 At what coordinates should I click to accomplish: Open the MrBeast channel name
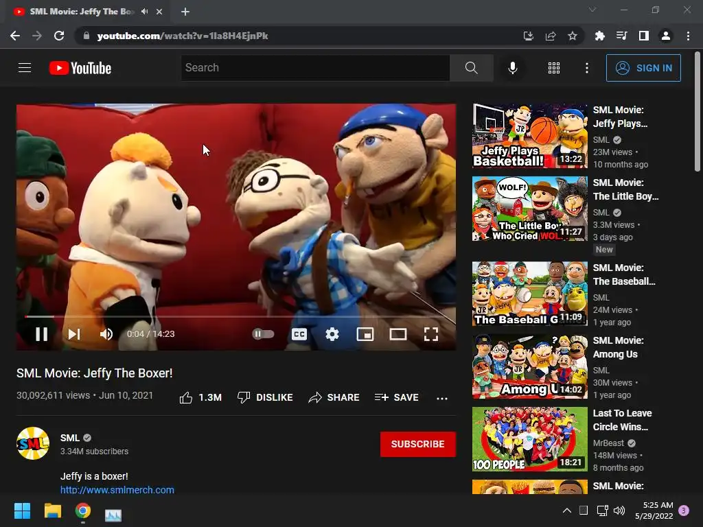[x=608, y=443]
